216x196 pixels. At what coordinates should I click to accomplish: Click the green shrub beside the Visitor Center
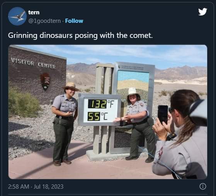(24, 103)
